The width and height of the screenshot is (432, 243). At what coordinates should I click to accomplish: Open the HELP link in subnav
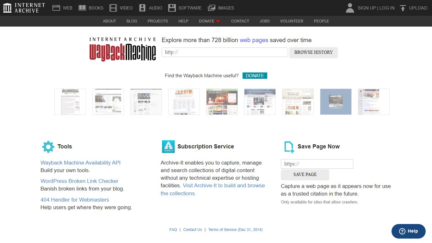click(x=183, y=21)
